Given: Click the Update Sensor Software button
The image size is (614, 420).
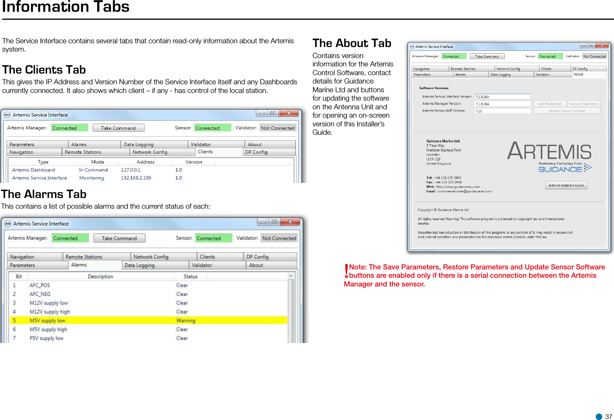Looking at the screenshot, I should pos(567,111).
